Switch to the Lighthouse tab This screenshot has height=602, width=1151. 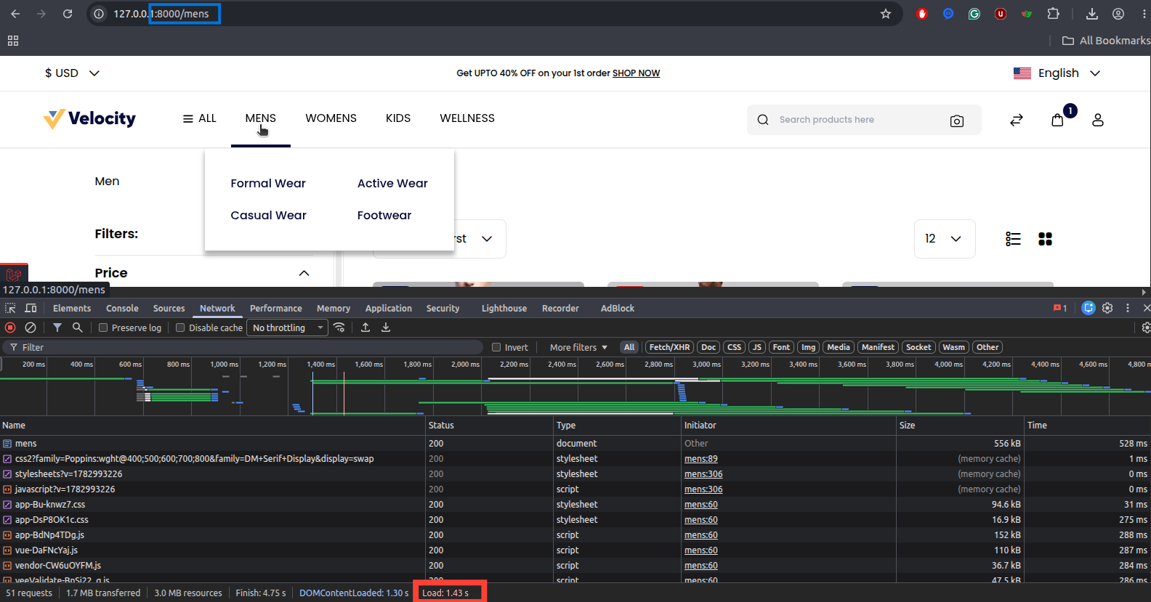(504, 309)
